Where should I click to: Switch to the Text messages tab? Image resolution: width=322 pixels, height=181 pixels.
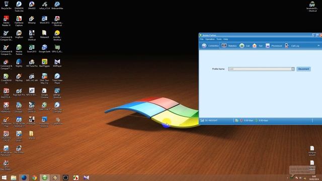coord(257,46)
